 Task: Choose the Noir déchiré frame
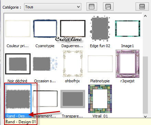18,64
